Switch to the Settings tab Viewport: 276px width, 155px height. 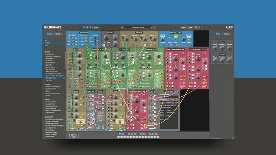[x=226, y=34]
